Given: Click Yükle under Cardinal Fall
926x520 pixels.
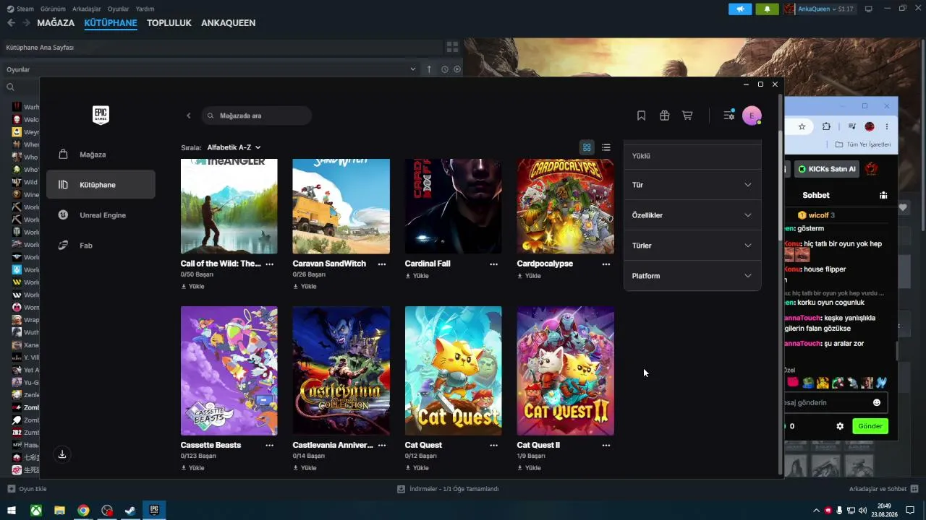Looking at the screenshot, I should [417, 276].
